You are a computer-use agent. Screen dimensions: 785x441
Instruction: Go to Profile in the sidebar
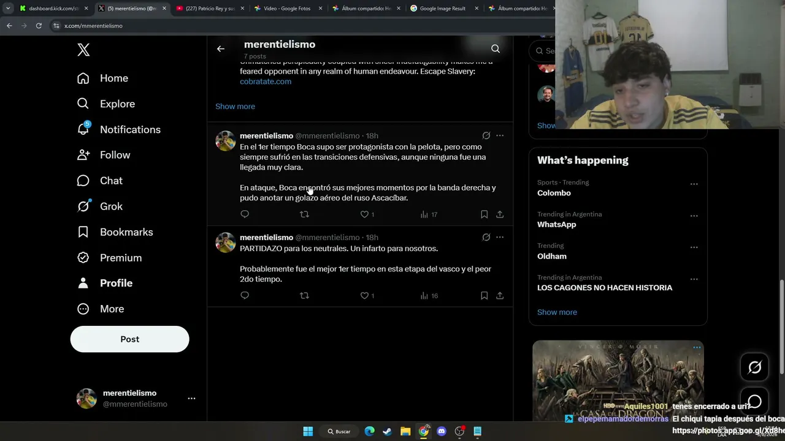coord(104,283)
